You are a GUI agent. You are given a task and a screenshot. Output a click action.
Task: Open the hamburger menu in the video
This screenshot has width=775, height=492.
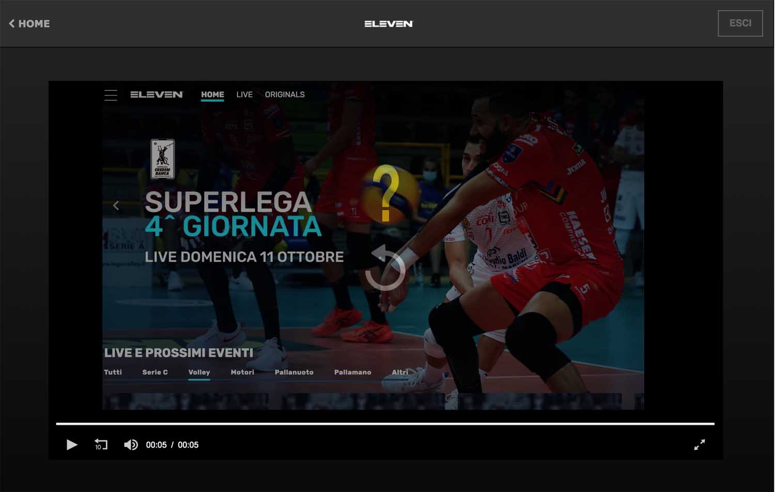(x=111, y=95)
